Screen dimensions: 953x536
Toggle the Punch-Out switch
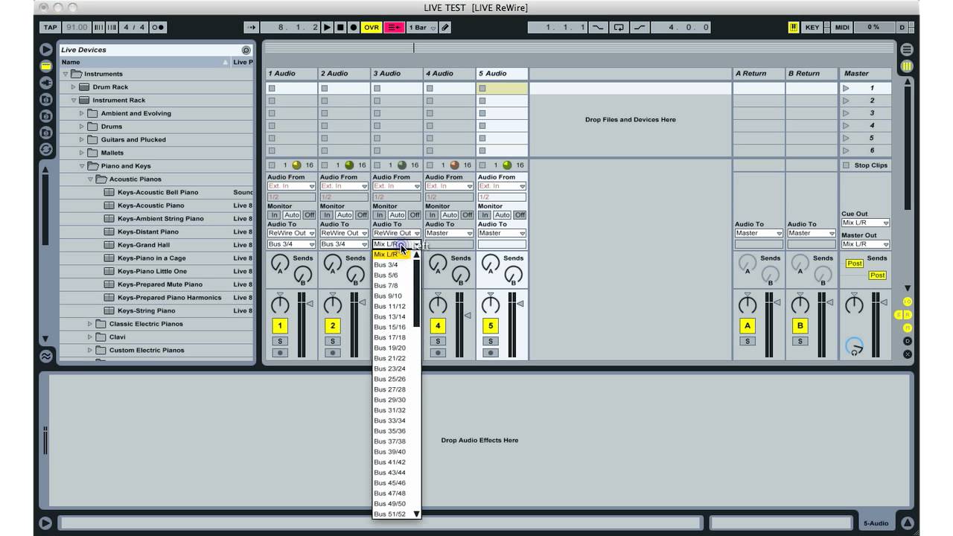640,28
